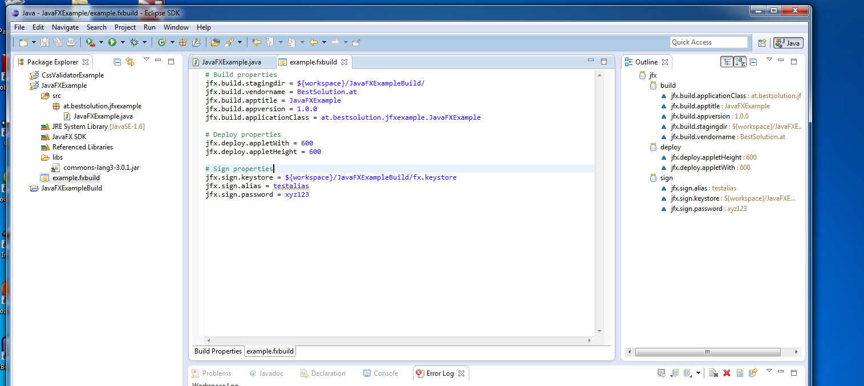The width and height of the screenshot is (864, 386).
Task: Click the Debug bug icon in toolbar
Action: tap(135, 42)
